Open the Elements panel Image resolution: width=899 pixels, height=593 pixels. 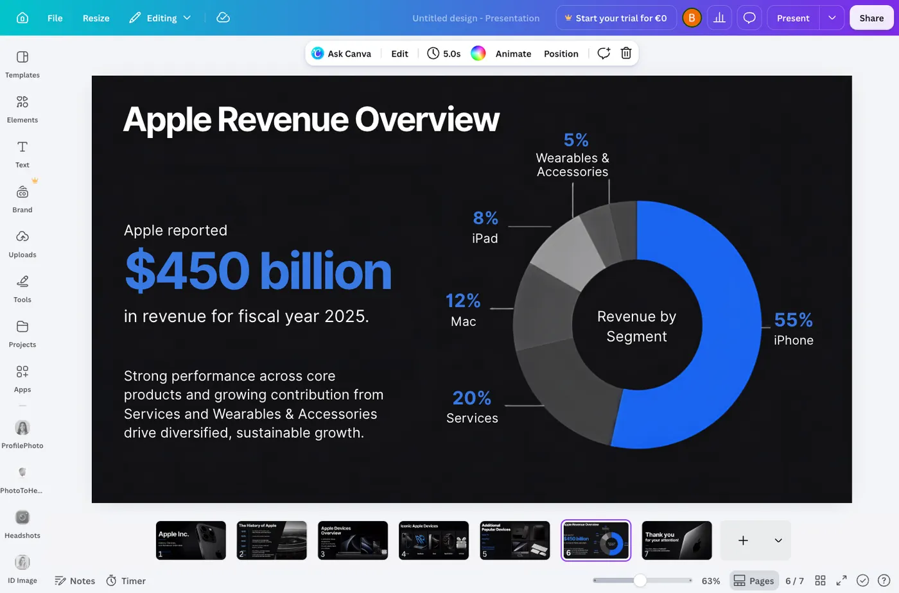[x=22, y=109]
